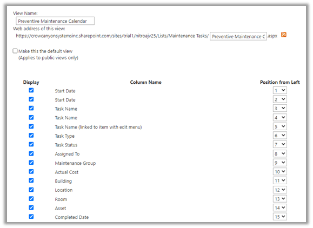
Task: Expand position dropdown for Building
Action: (280, 180)
